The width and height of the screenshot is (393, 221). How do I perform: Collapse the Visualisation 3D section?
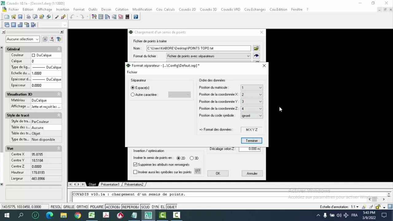coord(59,94)
